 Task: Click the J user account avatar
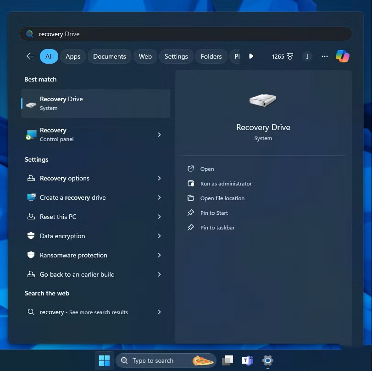(307, 56)
